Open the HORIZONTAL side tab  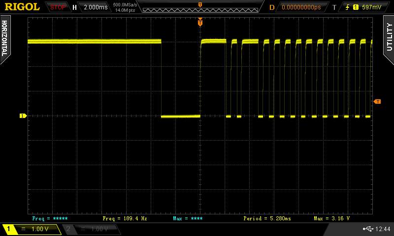click(x=5, y=38)
